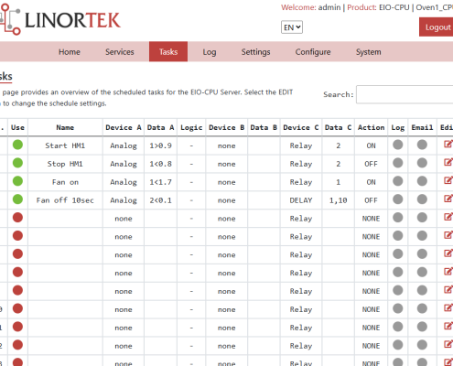Click Linortek logo in header
Screen dimensions: 453x366
point(60,19)
